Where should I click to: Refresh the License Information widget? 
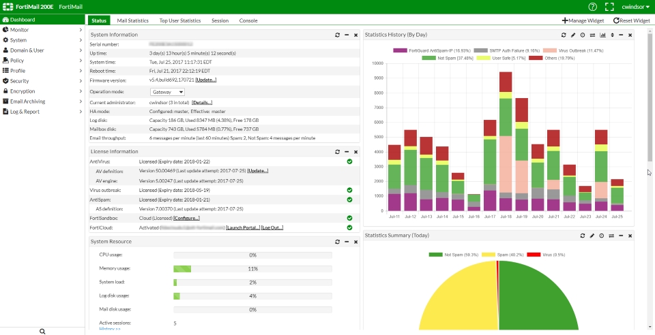tap(337, 151)
